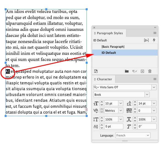Click the 14 pt leading field
167x155 pixels.
coord(144,103)
